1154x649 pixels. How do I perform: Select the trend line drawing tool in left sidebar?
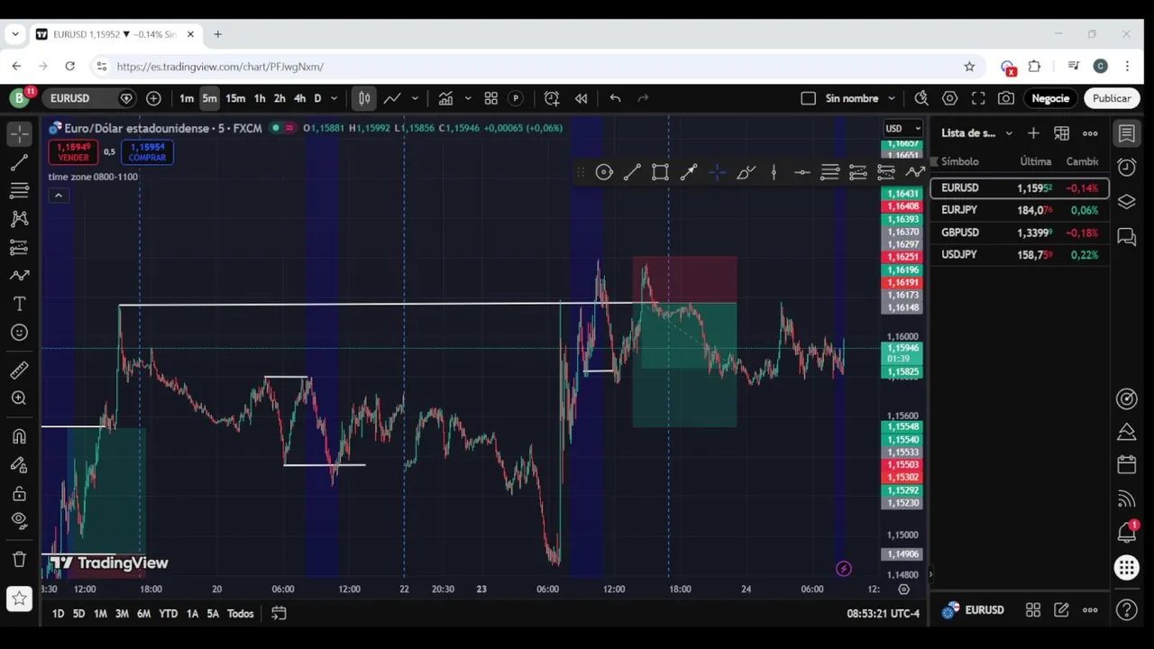pyautogui.click(x=19, y=163)
